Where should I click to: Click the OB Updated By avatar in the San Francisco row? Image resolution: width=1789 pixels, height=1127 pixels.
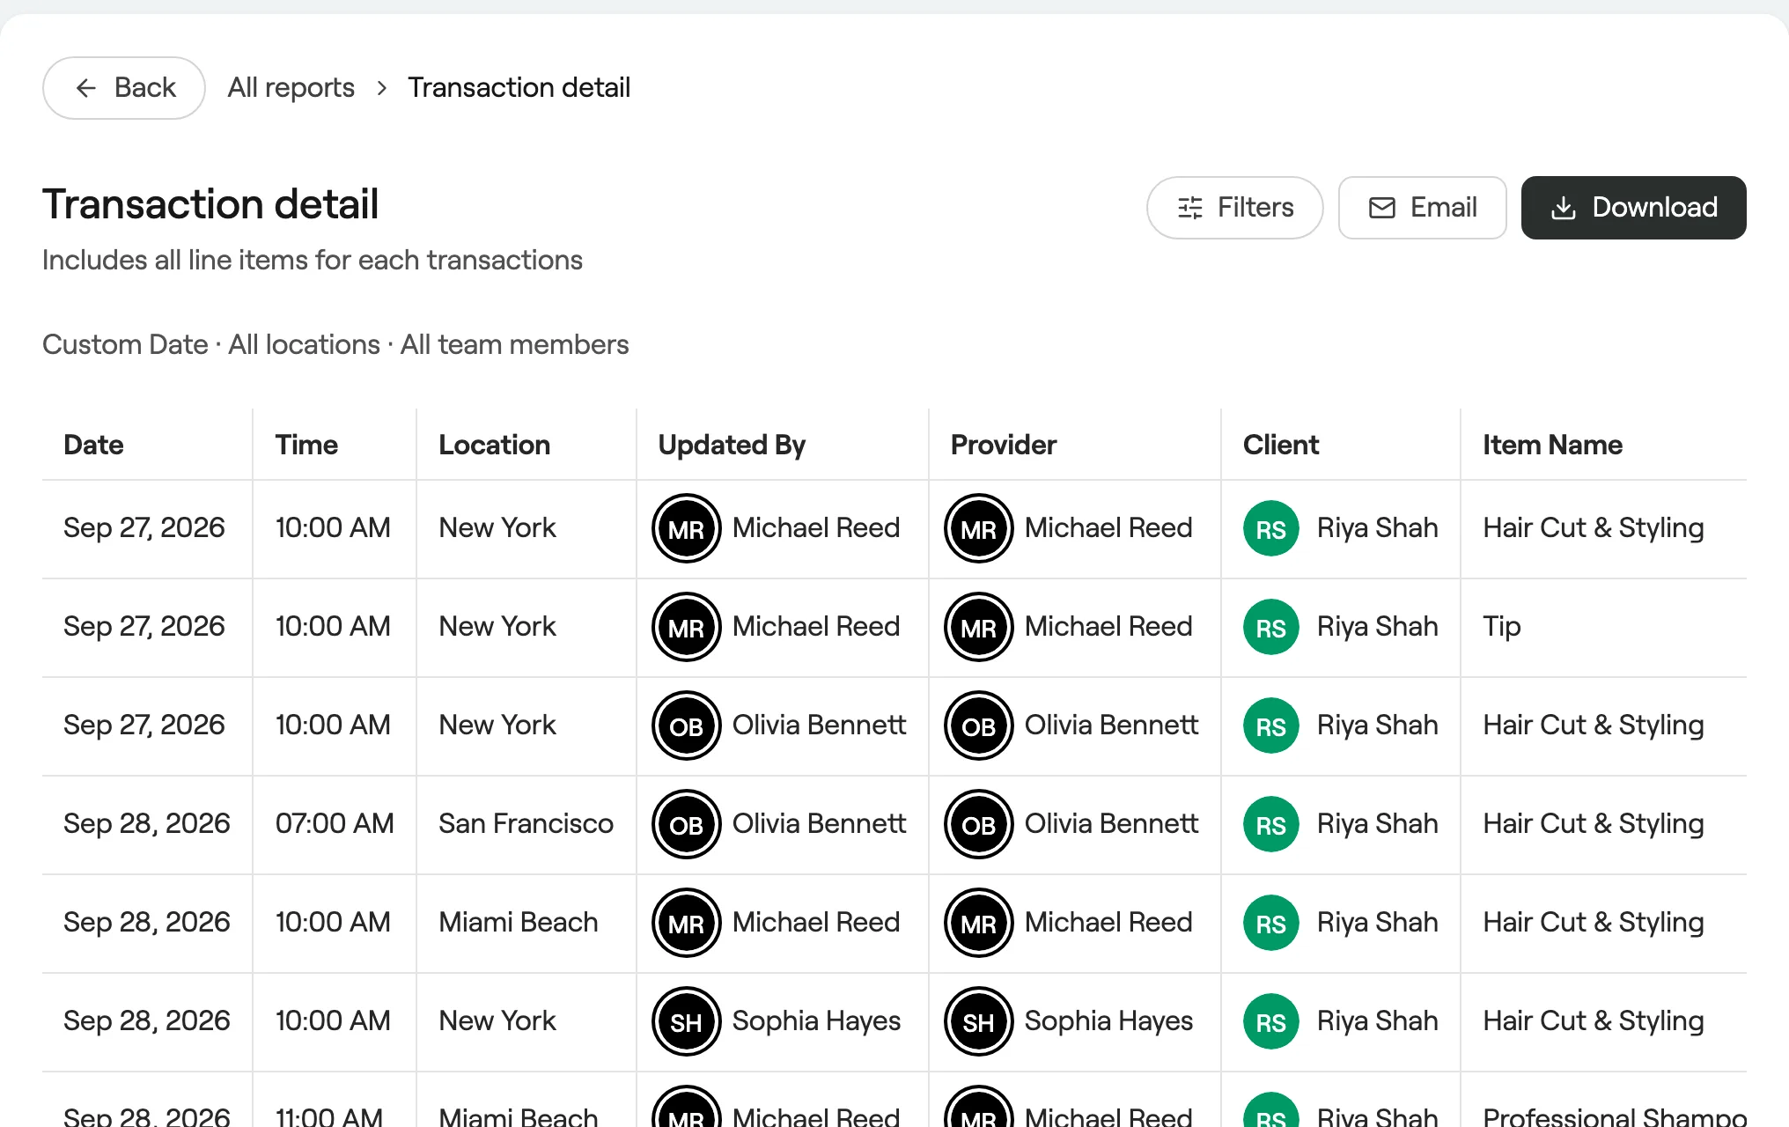coord(687,824)
